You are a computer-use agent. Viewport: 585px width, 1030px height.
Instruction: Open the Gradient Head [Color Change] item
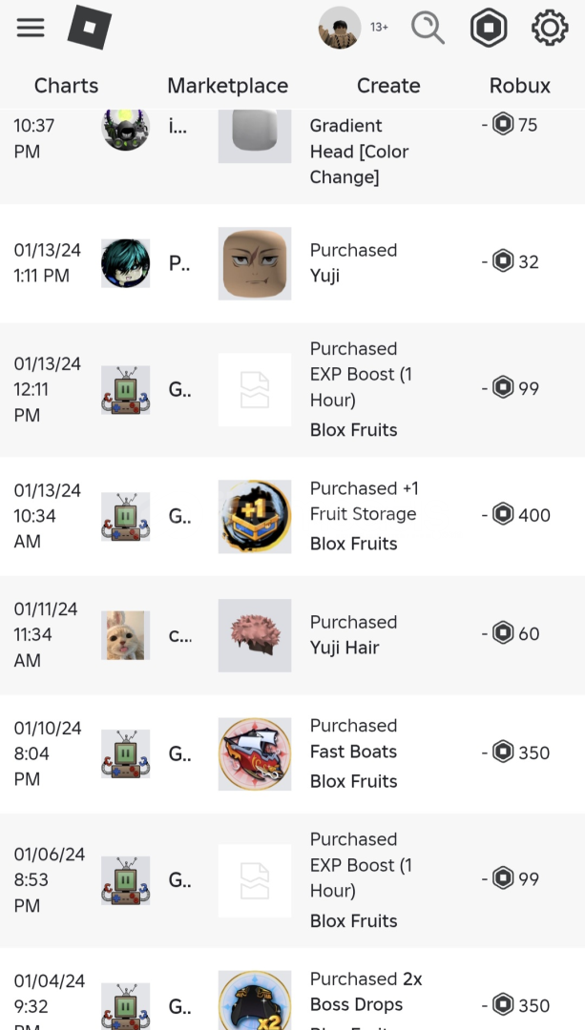pos(359,151)
